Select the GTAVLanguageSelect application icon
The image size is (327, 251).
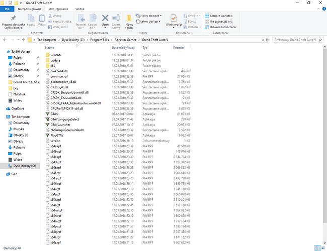click(x=48, y=119)
